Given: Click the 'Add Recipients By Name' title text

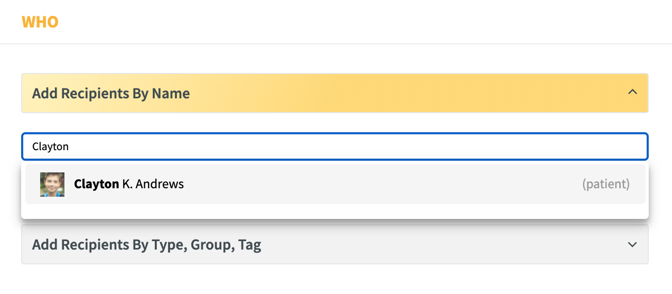Looking at the screenshot, I should pyautogui.click(x=111, y=94).
